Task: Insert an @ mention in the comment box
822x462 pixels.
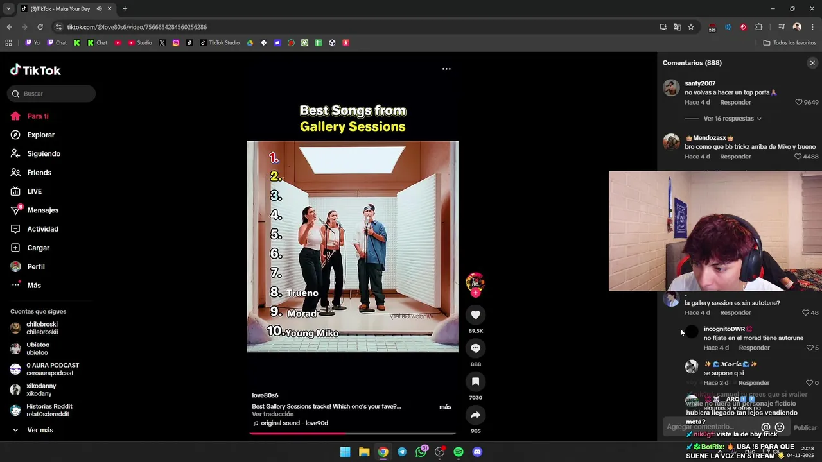Action: pos(765,427)
